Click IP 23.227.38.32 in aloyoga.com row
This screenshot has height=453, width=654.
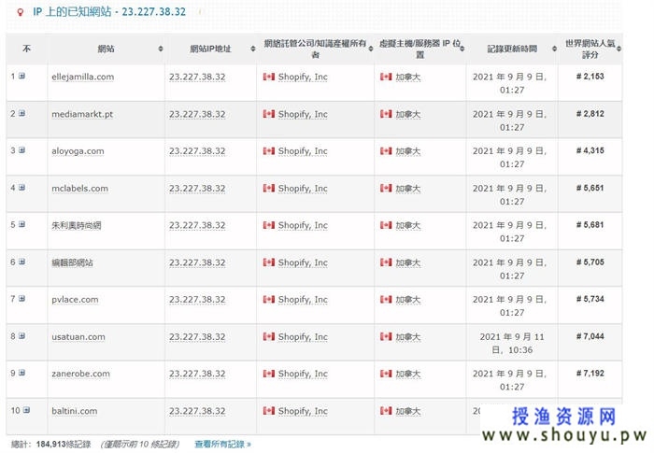click(x=197, y=151)
